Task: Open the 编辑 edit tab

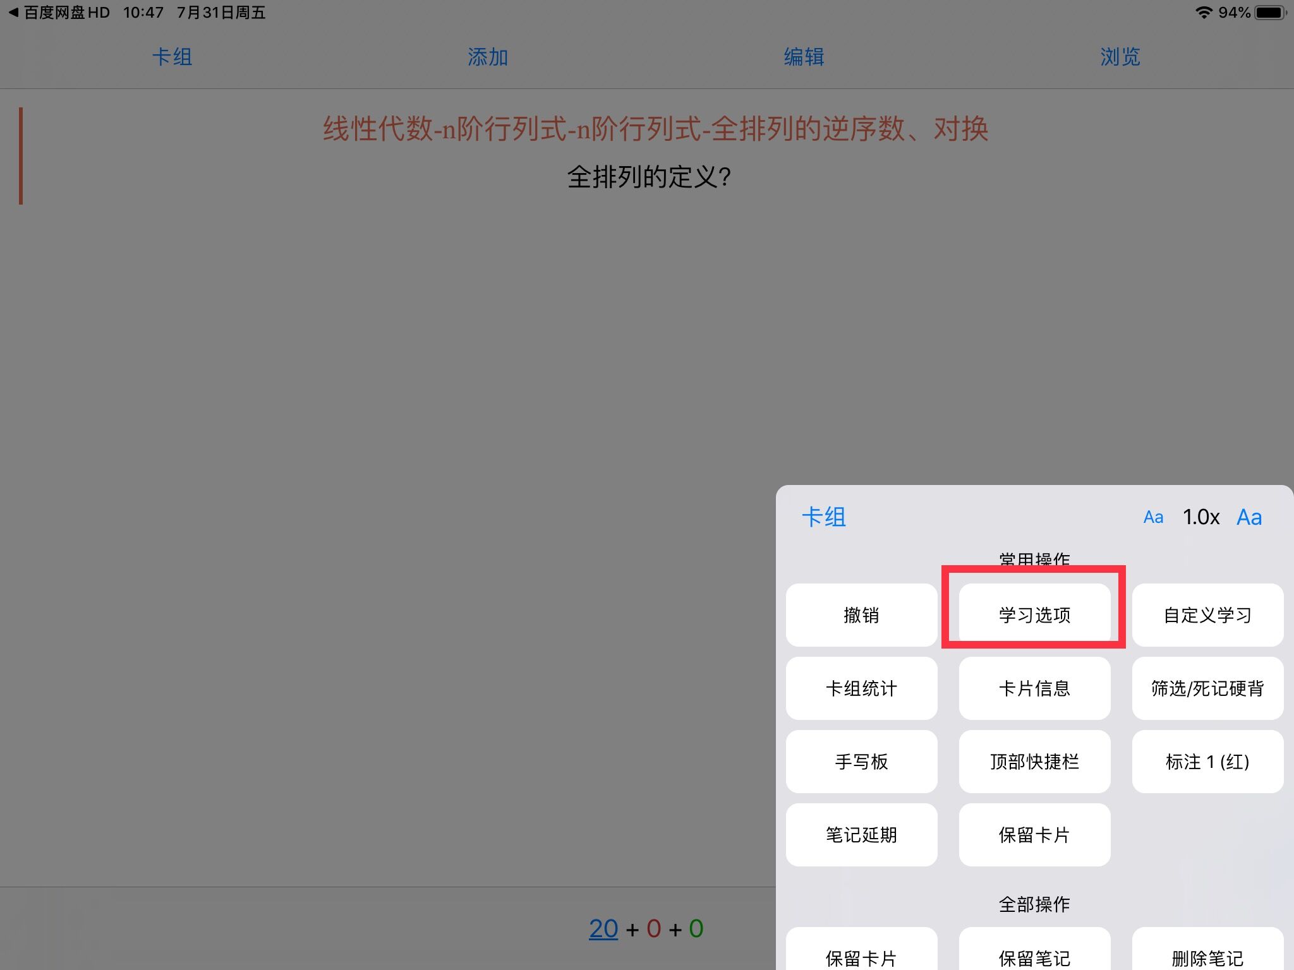Action: [x=804, y=57]
